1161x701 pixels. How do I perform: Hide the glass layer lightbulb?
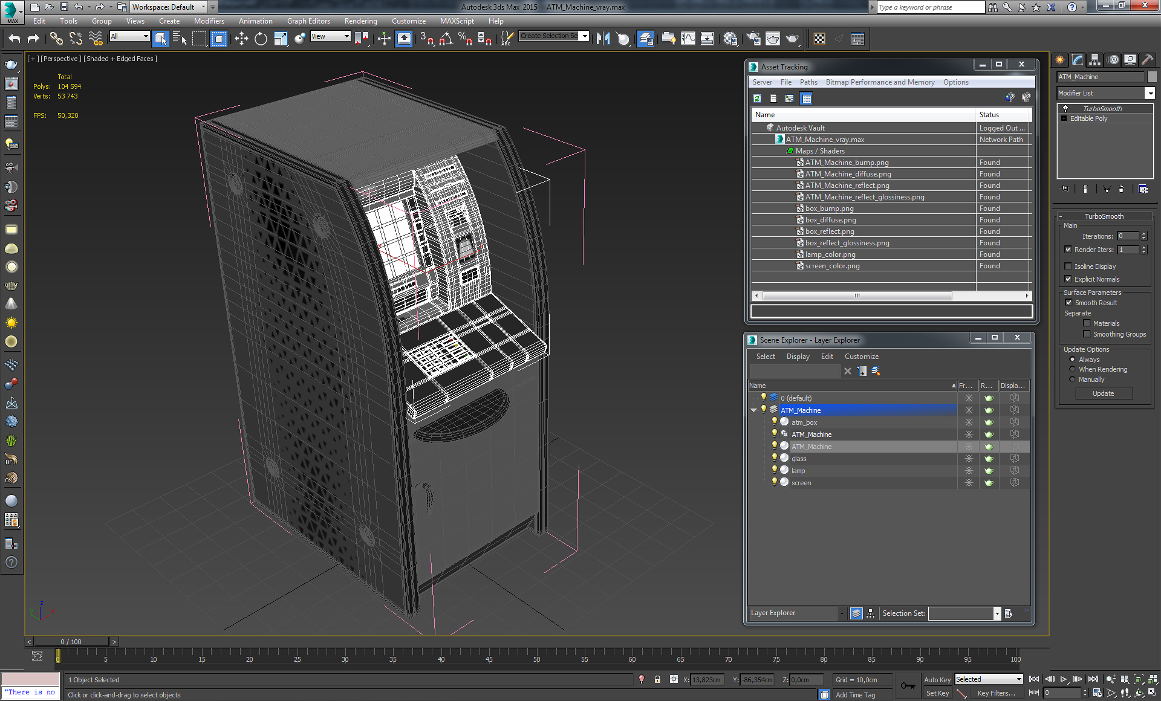[x=774, y=458]
